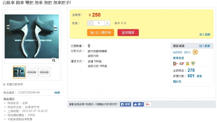The width and height of the screenshot is (217, 123).
Task: Click the 加入追蹤 link
Action: tap(205, 34)
